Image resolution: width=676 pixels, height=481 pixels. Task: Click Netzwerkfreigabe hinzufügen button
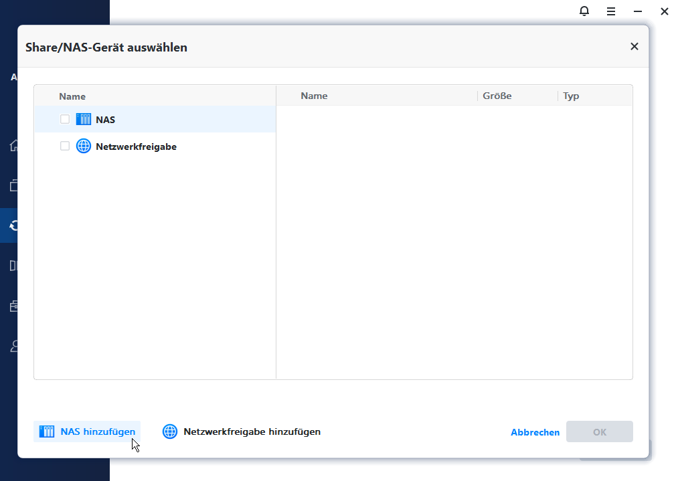pyautogui.click(x=242, y=431)
